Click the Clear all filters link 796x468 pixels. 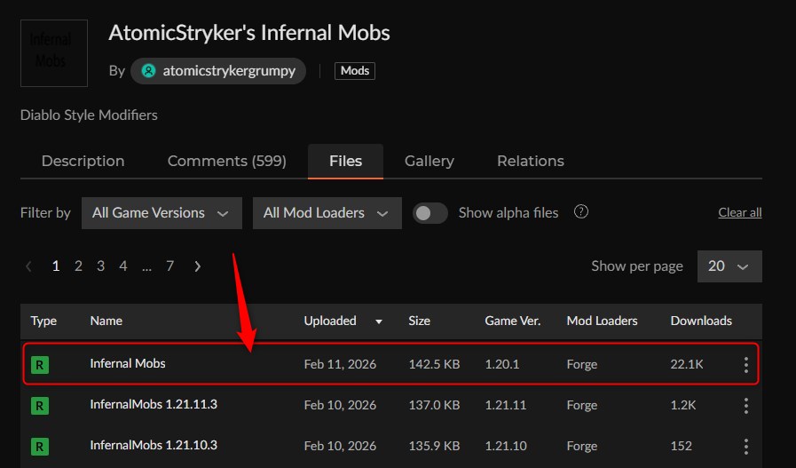coord(740,212)
